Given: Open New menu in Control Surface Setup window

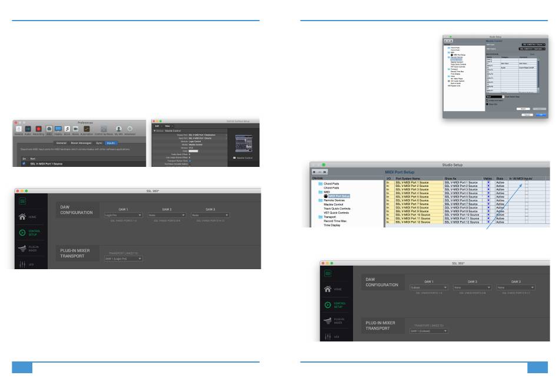Looking at the screenshot, I should pyautogui.click(x=168, y=126).
